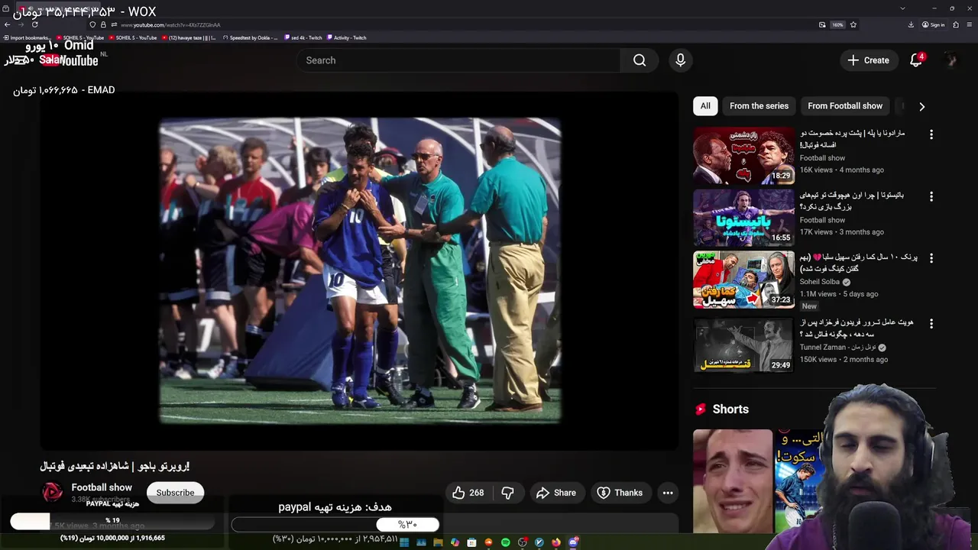The width and height of the screenshot is (978, 550).
Task: Open the crying face Shorts thumbnail
Action: 733,480
